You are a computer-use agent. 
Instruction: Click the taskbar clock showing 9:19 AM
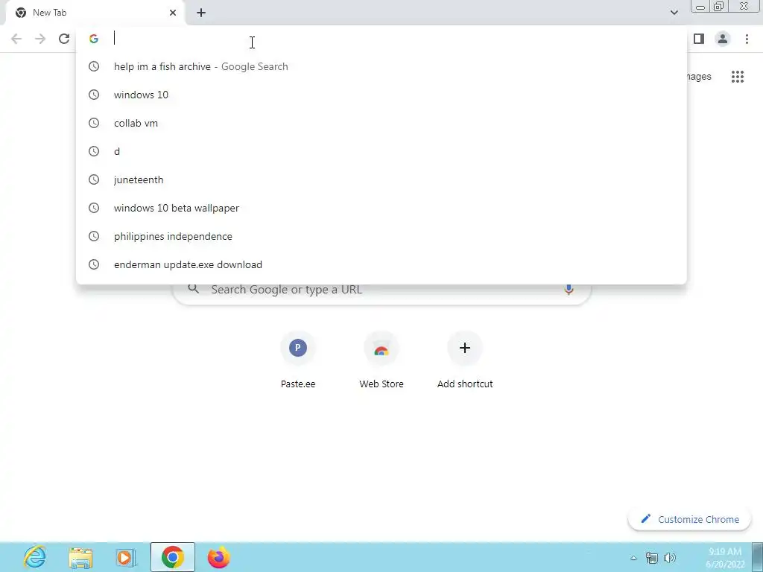pyautogui.click(x=725, y=558)
